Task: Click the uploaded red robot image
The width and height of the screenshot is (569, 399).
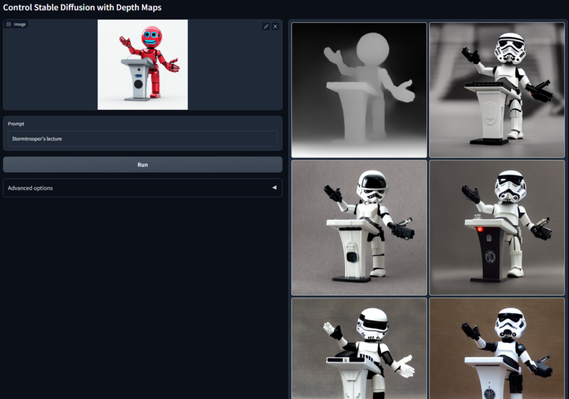Action: tap(143, 65)
